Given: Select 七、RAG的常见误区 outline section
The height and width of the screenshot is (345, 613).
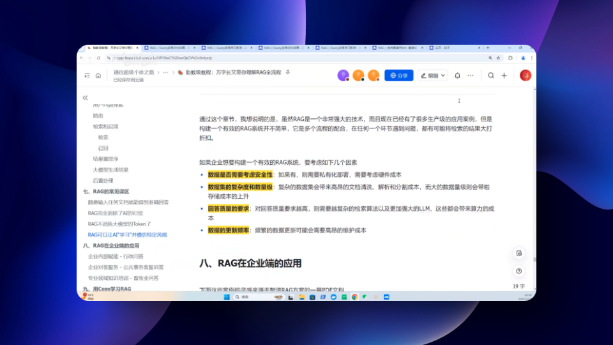Looking at the screenshot, I should point(106,191).
